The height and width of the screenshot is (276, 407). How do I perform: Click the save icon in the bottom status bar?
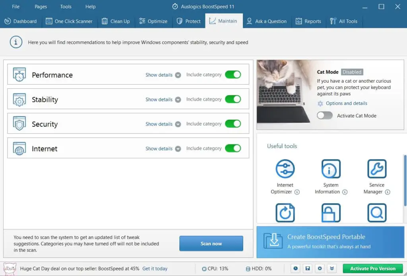click(x=307, y=268)
